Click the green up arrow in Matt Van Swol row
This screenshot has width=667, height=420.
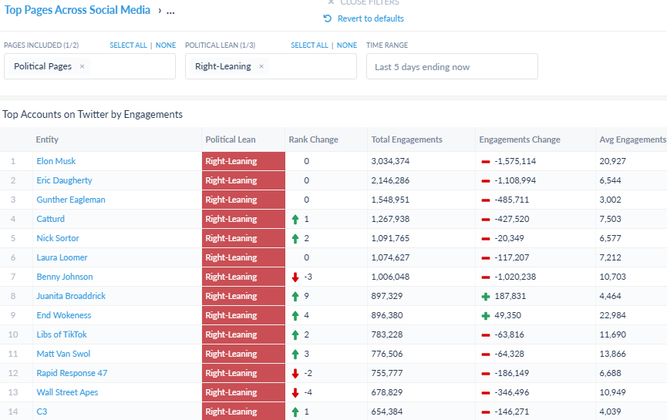(x=295, y=354)
